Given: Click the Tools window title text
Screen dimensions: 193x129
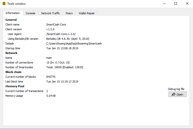Looking at the screenshot, I should (x=17, y=4).
